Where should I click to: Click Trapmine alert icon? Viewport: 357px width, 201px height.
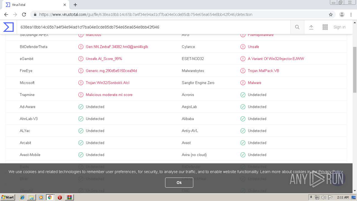click(81, 95)
